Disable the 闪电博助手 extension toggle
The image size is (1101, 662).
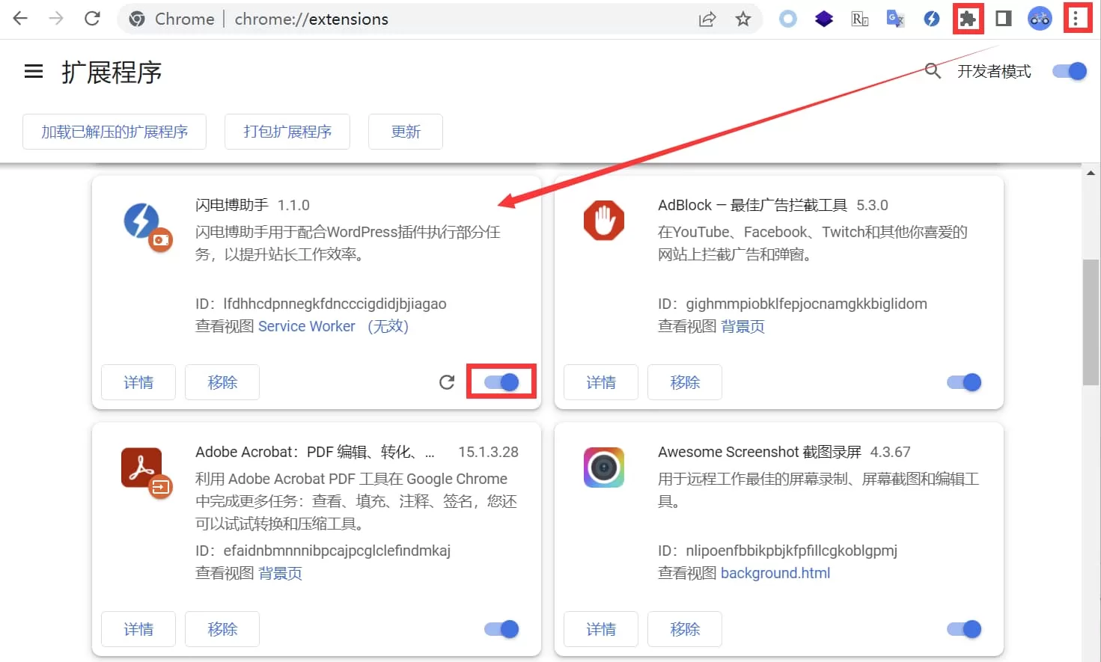coord(501,382)
